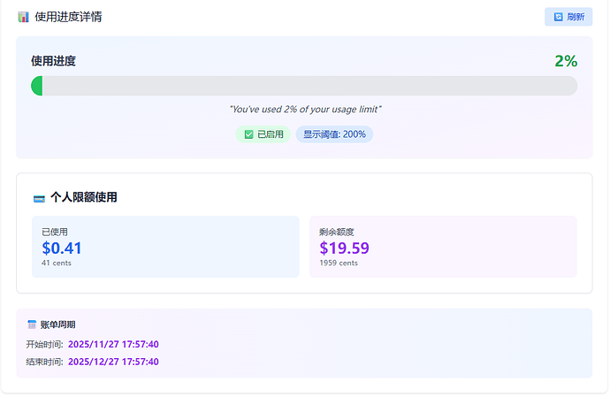Click the bar chart icon beside 使用进度详情
The width and height of the screenshot is (610, 397).
click(x=23, y=17)
